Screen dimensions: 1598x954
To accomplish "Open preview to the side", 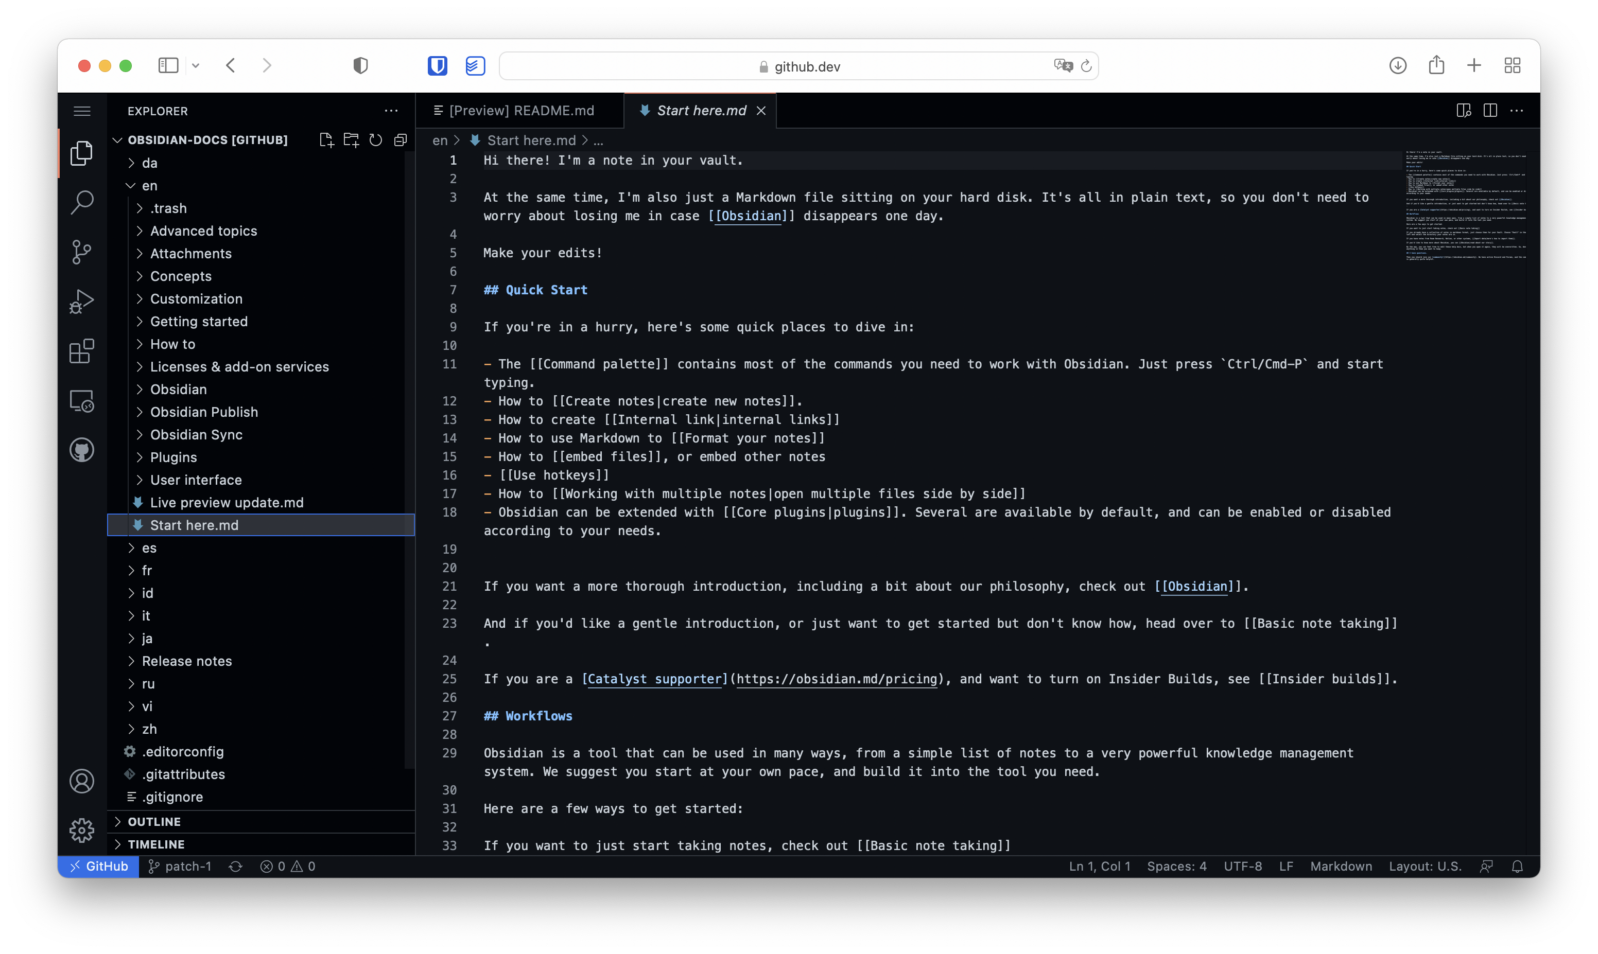I will [x=1463, y=111].
